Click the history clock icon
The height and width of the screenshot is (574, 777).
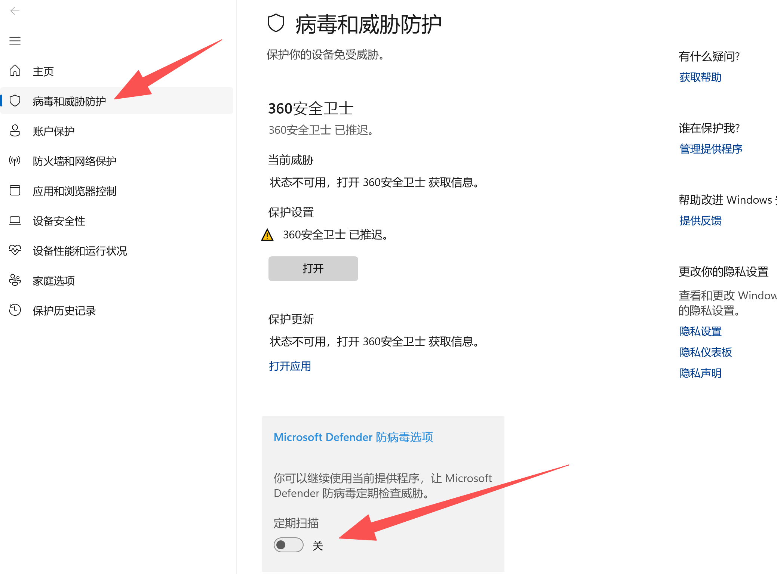pos(15,310)
